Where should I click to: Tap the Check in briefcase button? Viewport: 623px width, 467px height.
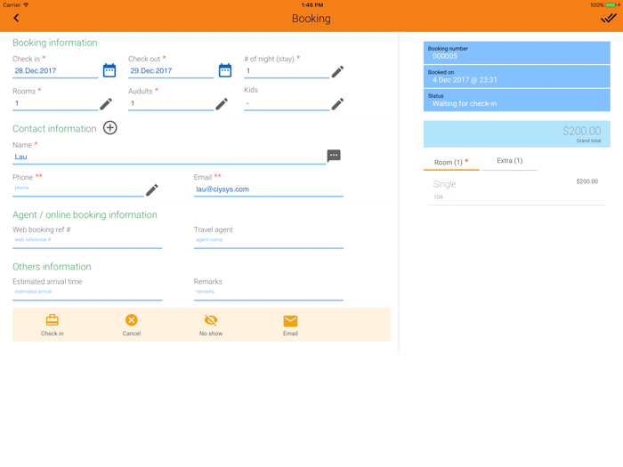tap(52, 325)
